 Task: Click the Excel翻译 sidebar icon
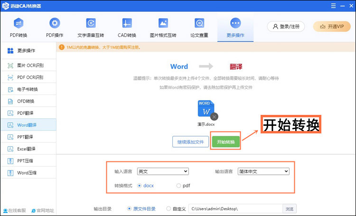pos(10,149)
